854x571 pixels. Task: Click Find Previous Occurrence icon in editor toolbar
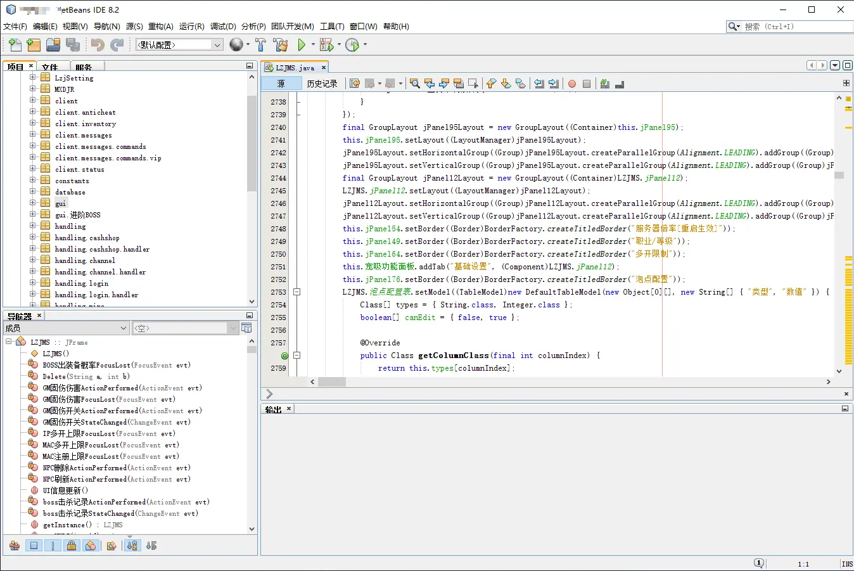pos(430,84)
